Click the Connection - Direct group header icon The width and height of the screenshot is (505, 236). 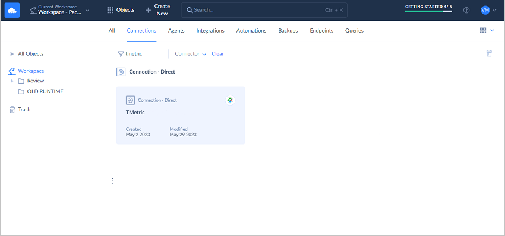click(121, 72)
